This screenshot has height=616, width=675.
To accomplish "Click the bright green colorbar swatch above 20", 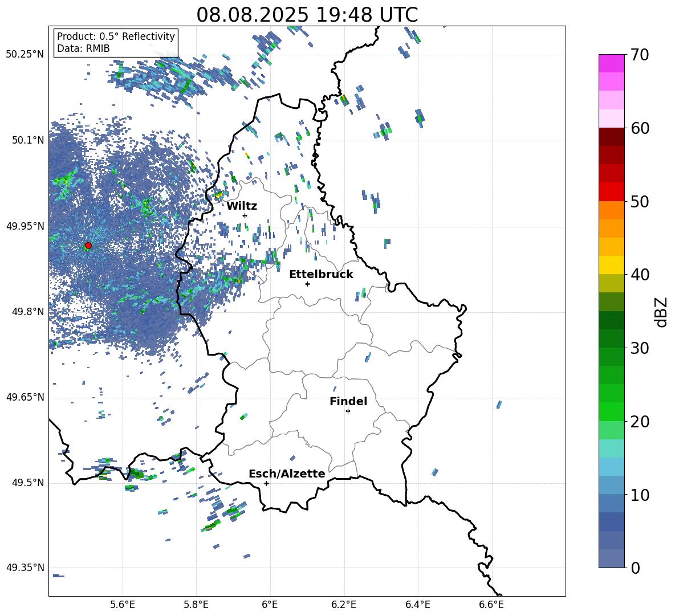I will click(612, 411).
